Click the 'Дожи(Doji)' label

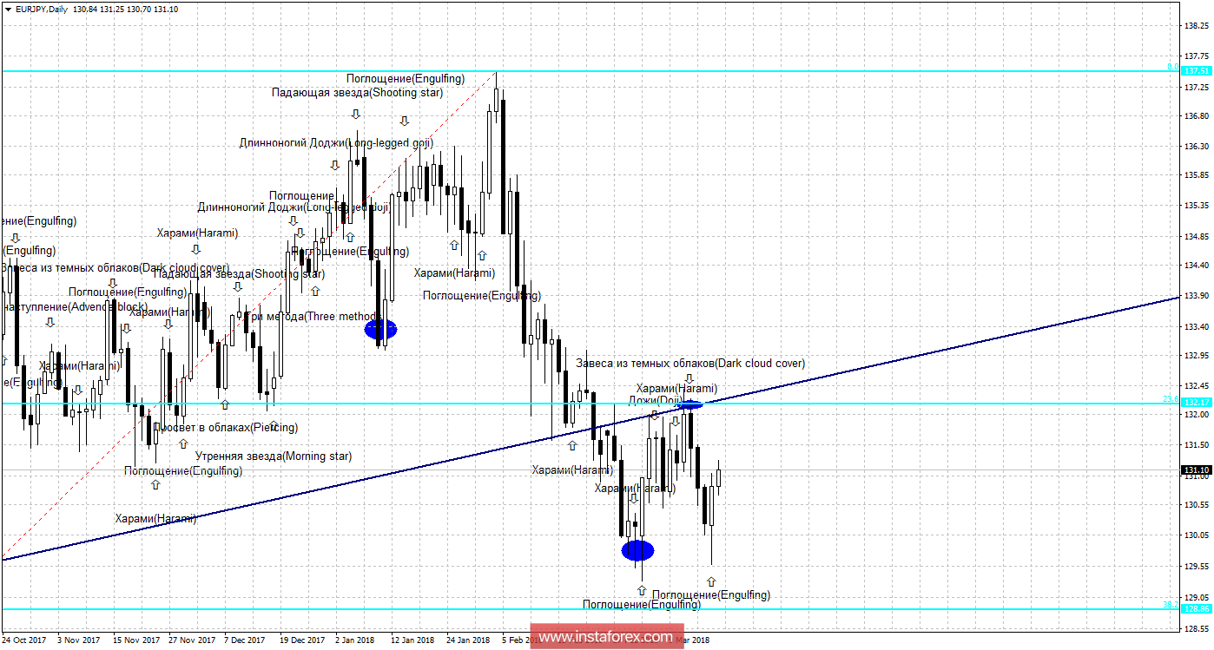pos(656,400)
